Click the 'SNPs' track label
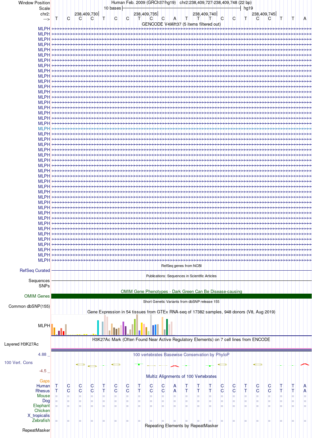The image size is (312, 438). [44, 286]
